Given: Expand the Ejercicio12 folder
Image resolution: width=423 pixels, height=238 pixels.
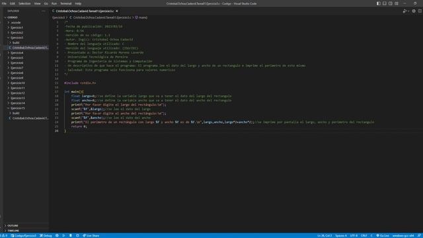Looking at the screenshot, I should pos(26,93).
